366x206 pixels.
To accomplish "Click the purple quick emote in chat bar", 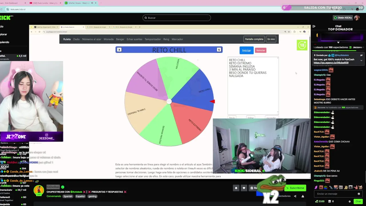I will coord(316,187).
